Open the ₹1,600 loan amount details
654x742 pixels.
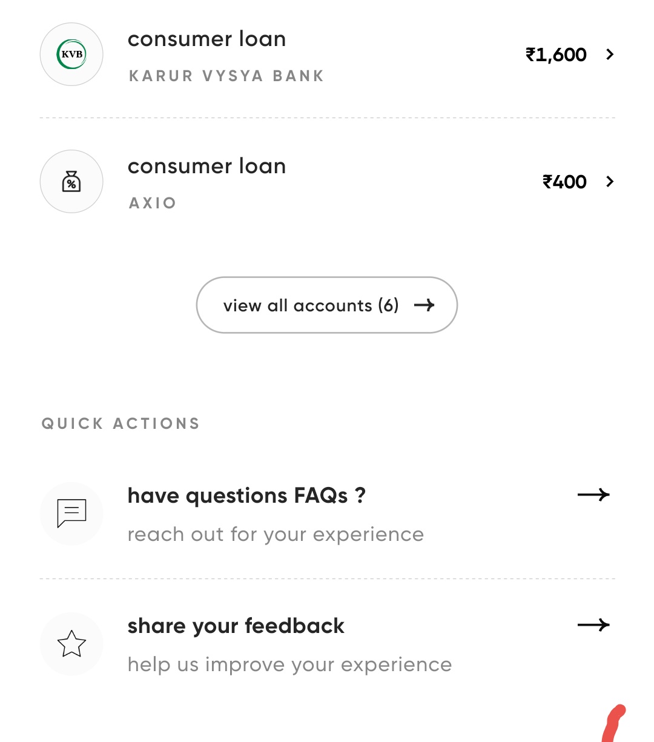(x=556, y=55)
